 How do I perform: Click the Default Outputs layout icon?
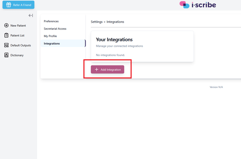click(x=6, y=45)
